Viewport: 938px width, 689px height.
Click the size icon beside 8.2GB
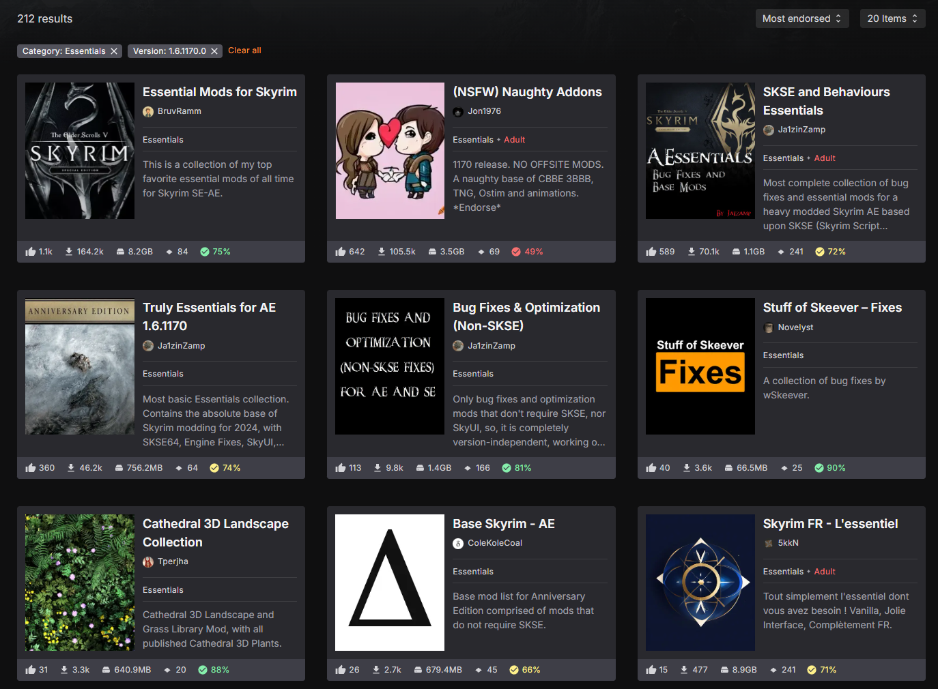point(120,252)
